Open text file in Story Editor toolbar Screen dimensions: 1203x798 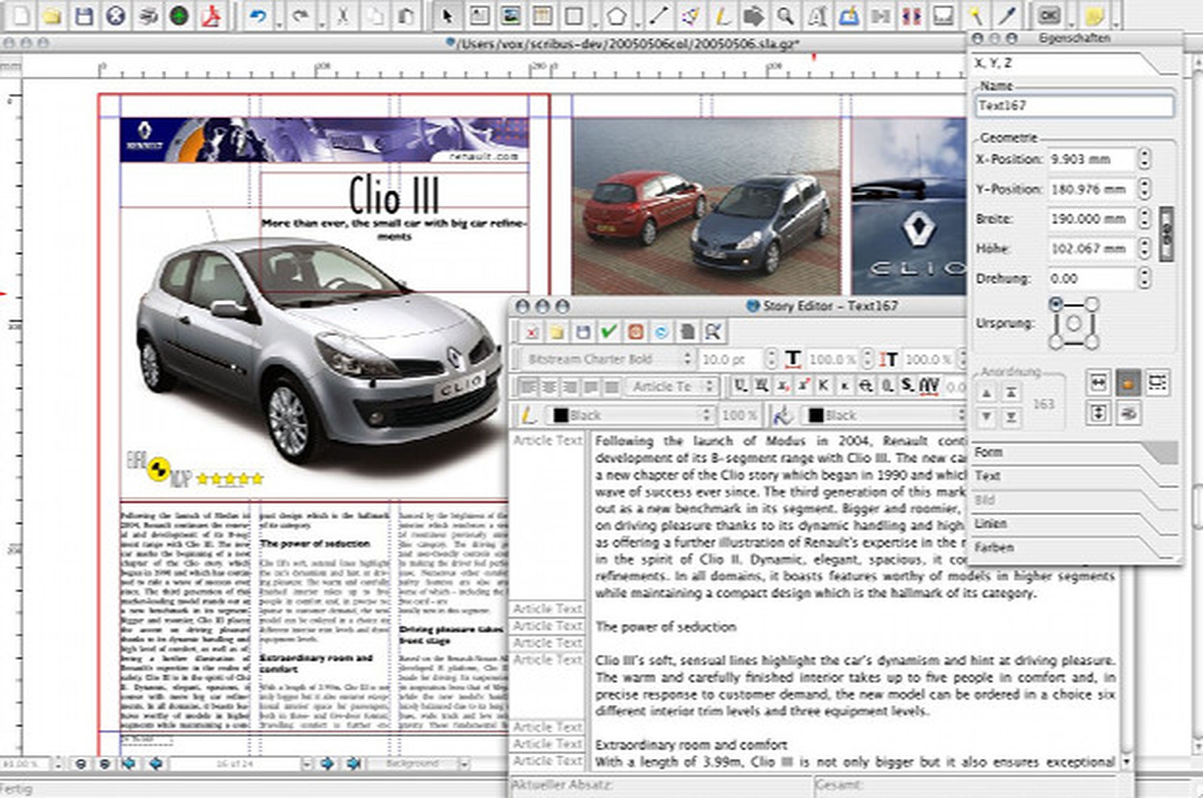tap(556, 332)
